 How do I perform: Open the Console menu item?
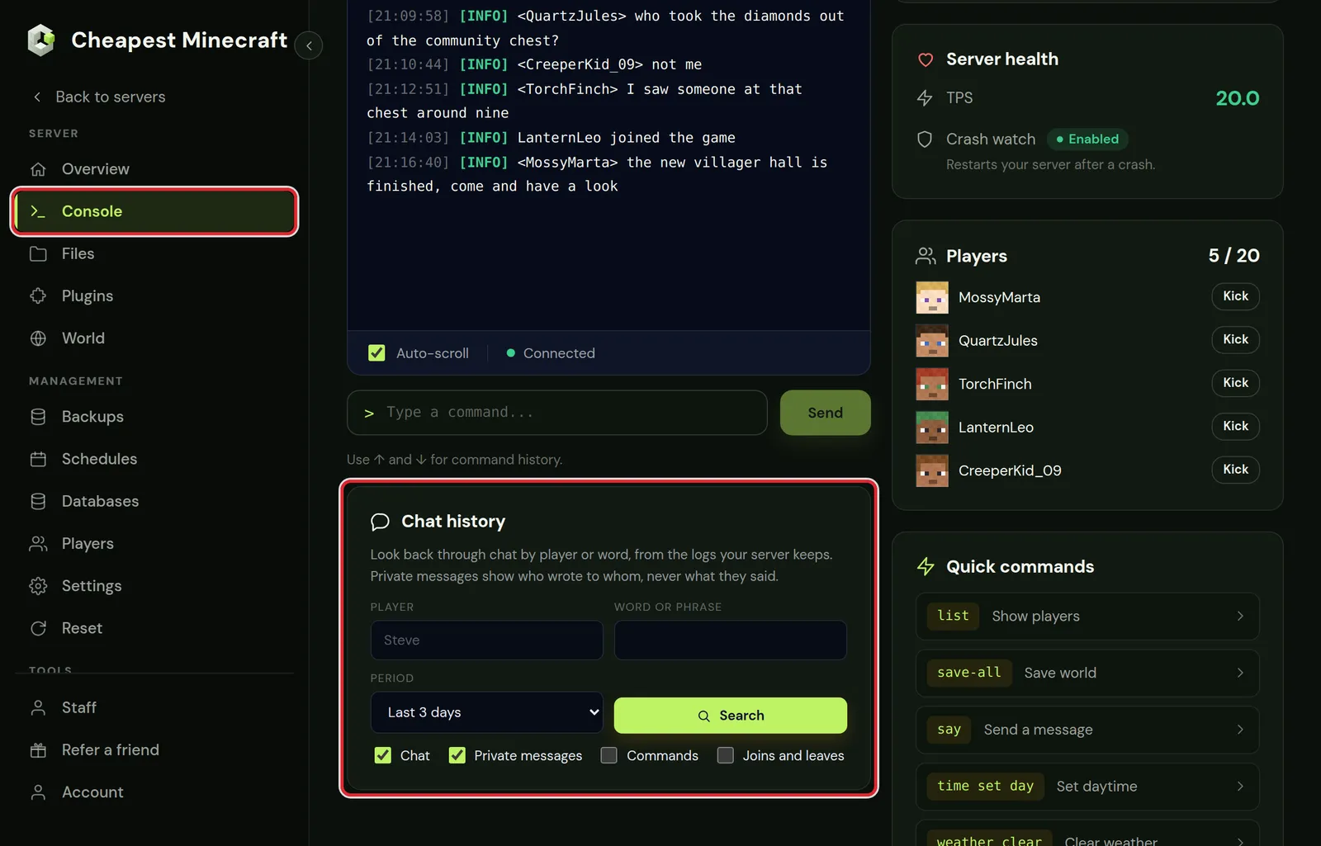154,211
